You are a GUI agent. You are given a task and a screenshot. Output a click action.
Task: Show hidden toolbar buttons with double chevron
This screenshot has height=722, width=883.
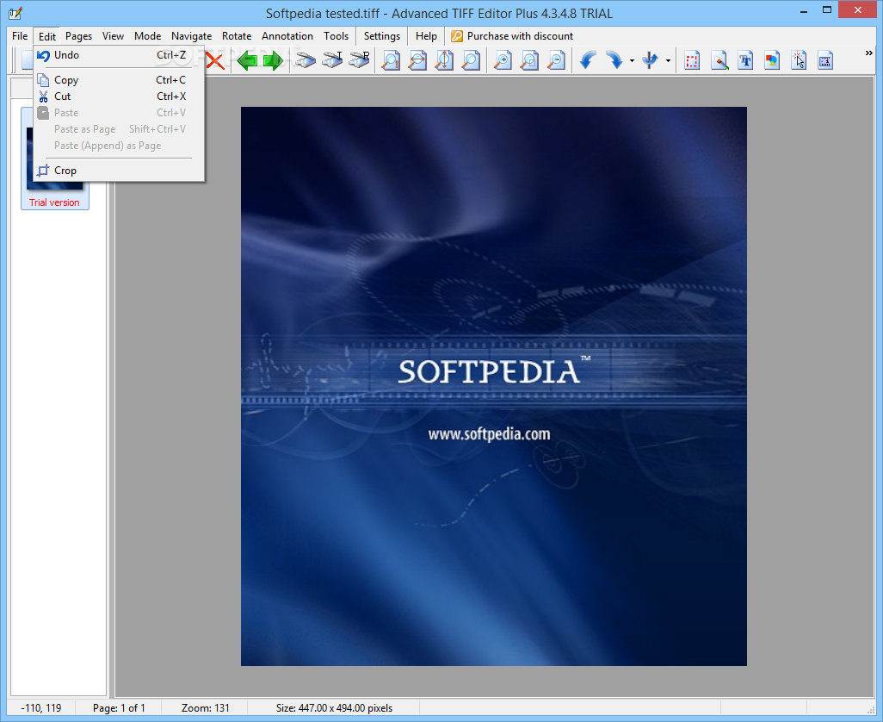[869, 53]
